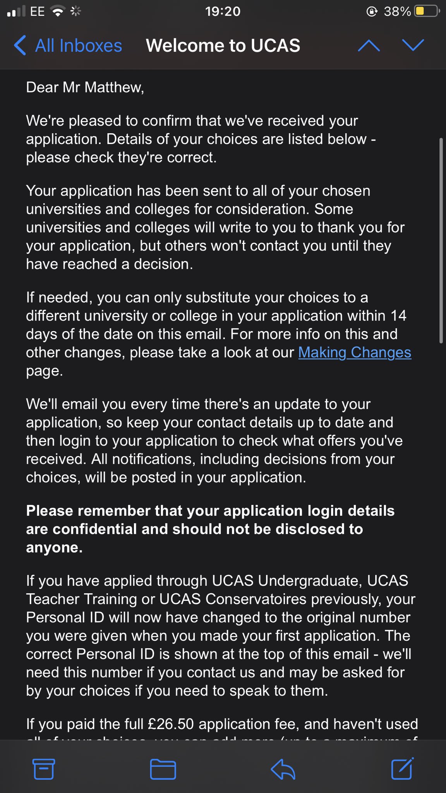This screenshot has width=446, height=793.
Task: Open the Move to Folder icon
Action: tap(163, 769)
